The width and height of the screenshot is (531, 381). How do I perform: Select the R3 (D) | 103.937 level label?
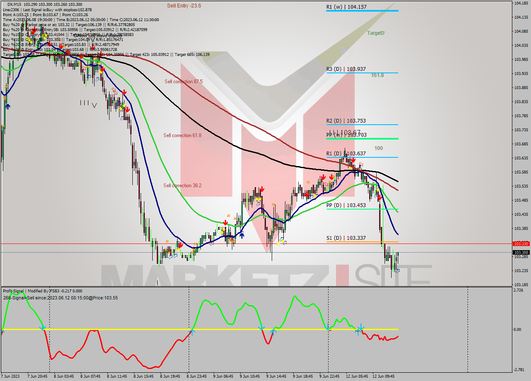tap(346, 69)
